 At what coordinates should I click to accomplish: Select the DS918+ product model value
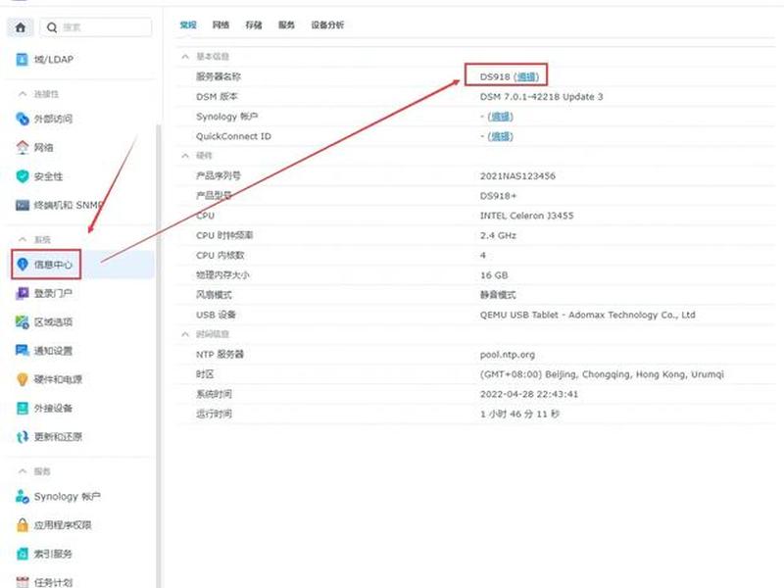coord(498,196)
